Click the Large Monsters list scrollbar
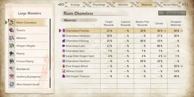The width and height of the screenshot is (194, 97). click(50, 53)
